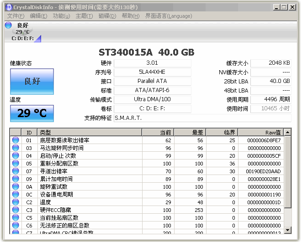The width and height of the screenshot is (302, 242).
Task: Click the 29 °C temperature button
Action: (32, 113)
